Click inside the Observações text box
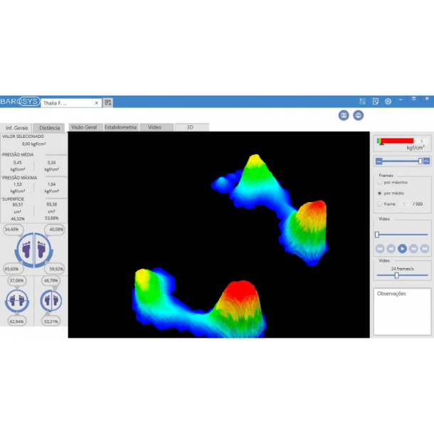 click(x=402, y=313)
